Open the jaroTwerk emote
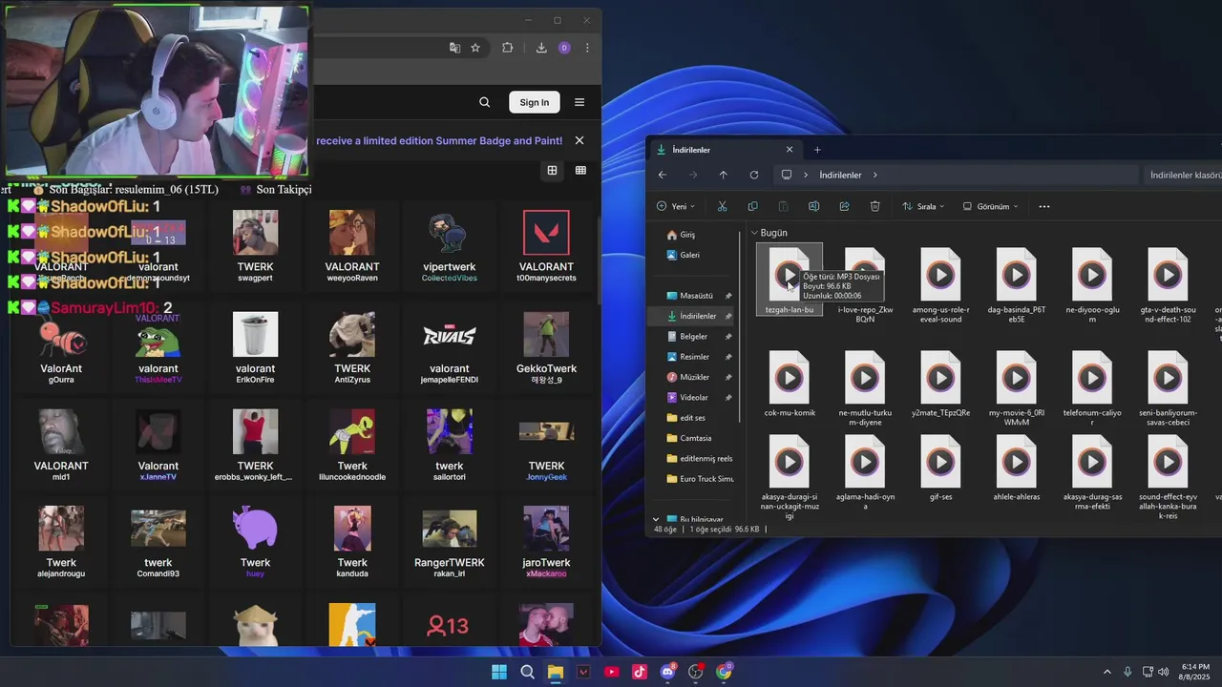 [546, 542]
